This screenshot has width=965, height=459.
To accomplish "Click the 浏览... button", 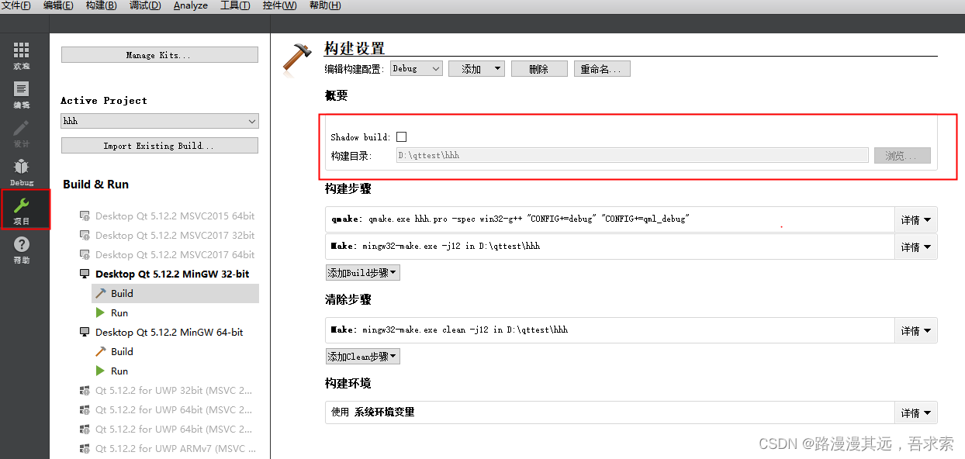I will [x=902, y=156].
